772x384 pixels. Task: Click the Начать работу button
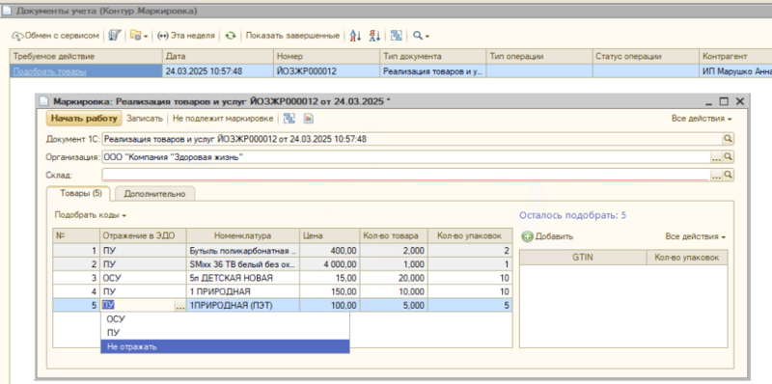tap(84, 119)
